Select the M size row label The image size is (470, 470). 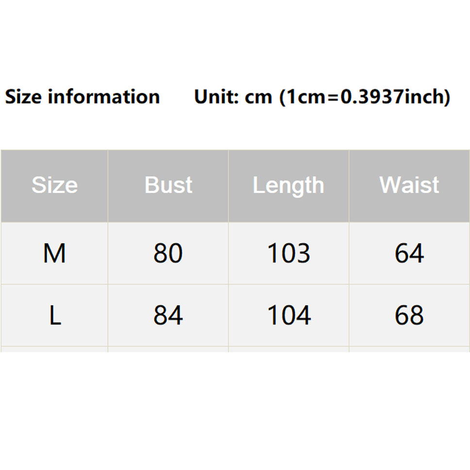coord(54,253)
